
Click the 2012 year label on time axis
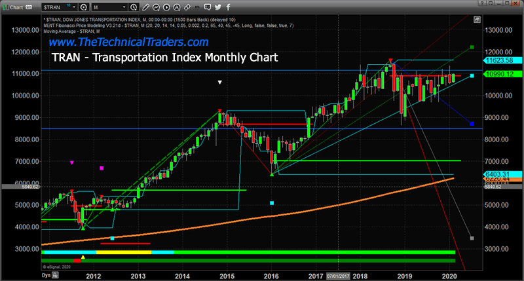(94, 276)
